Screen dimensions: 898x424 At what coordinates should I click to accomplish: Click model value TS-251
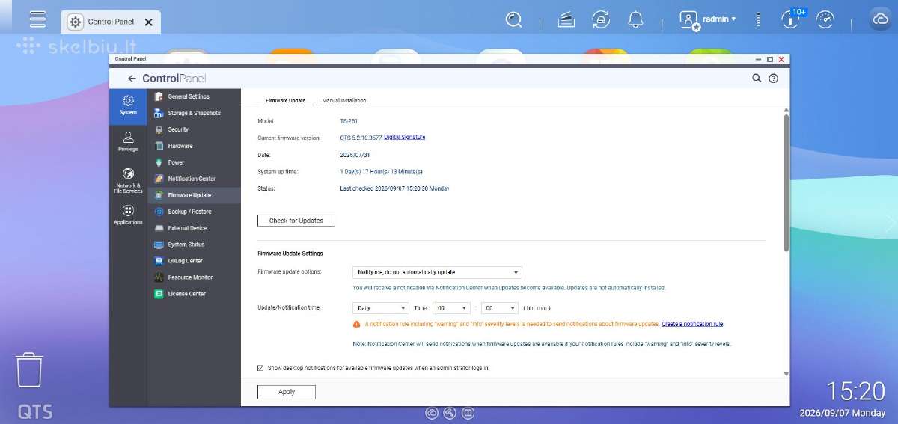point(349,120)
